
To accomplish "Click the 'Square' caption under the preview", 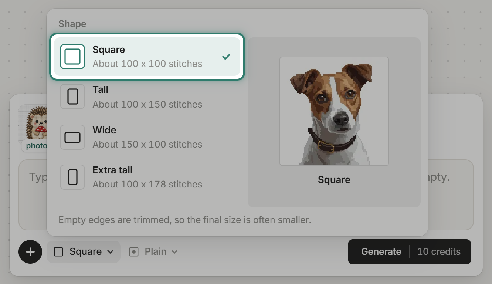I will (x=334, y=180).
